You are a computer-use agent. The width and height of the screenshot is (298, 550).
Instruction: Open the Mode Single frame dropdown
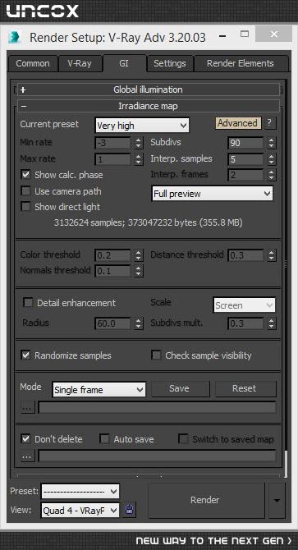click(99, 389)
